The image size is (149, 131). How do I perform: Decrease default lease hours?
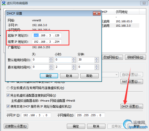pyautogui.click(x=74, y=61)
